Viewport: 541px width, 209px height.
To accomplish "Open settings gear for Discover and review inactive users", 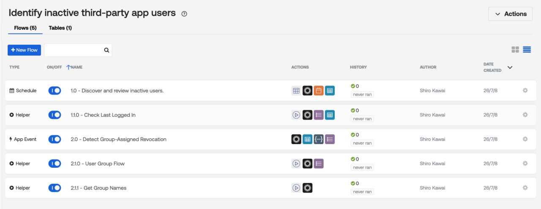I will click(x=525, y=91).
